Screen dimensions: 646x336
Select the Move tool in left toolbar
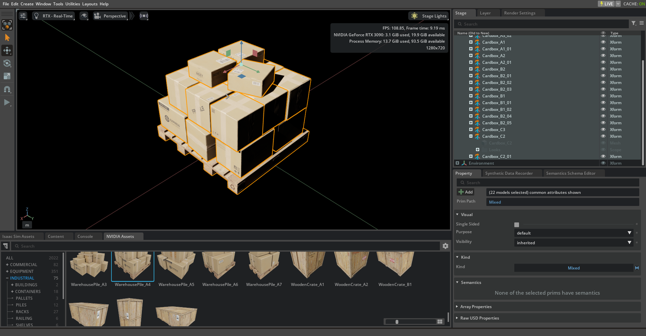(x=7, y=50)
